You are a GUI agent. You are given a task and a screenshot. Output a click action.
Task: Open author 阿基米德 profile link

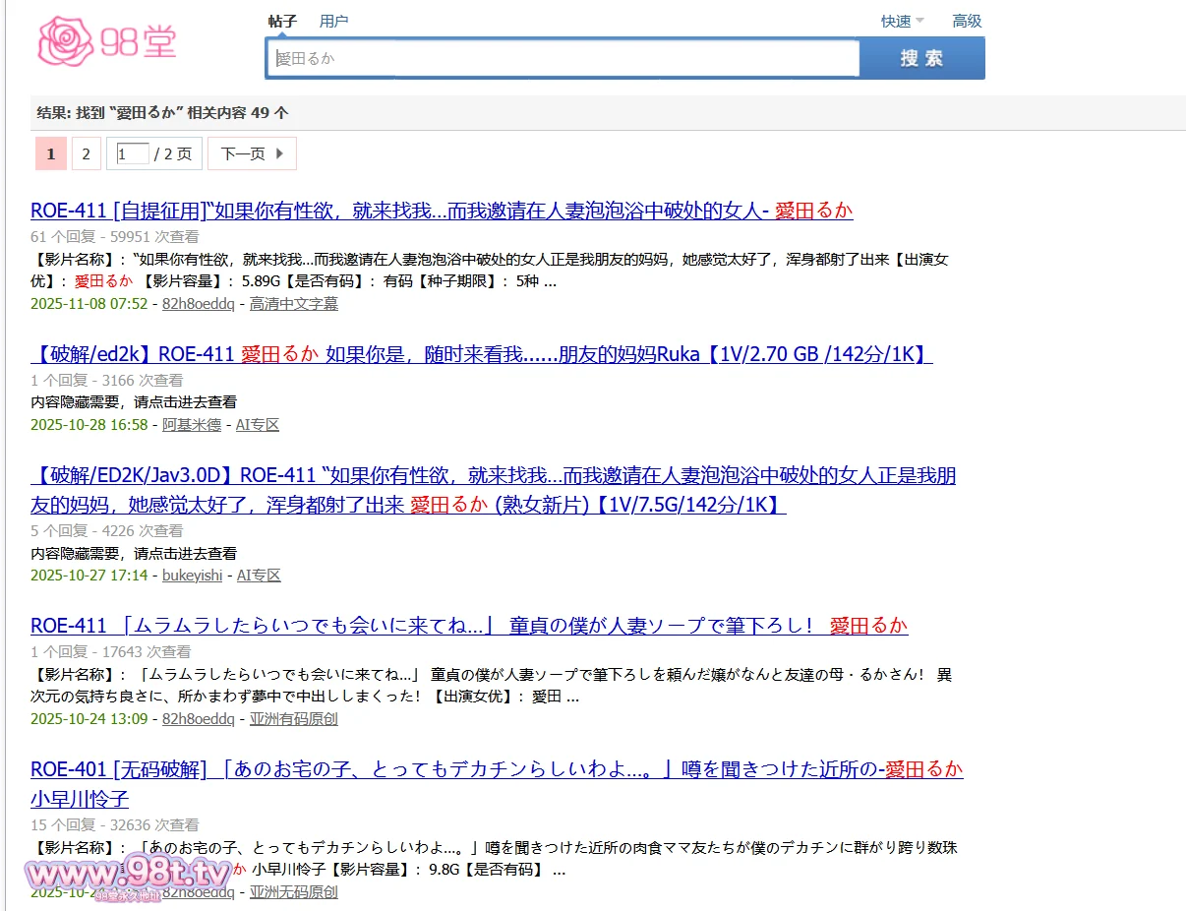click(192, 425)
